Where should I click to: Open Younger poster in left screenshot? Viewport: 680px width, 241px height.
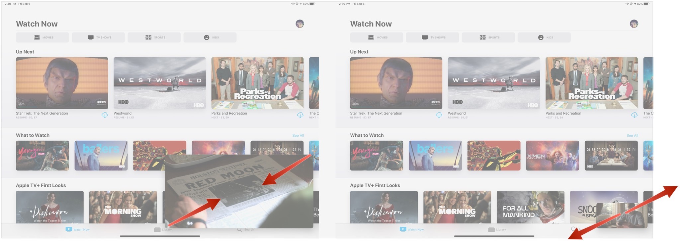pyautogui.click(x=42, y=156)
